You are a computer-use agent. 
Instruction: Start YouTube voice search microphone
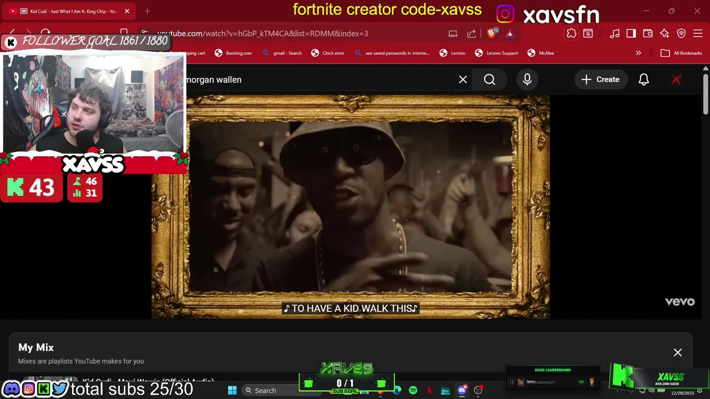[x=527, y=79]
